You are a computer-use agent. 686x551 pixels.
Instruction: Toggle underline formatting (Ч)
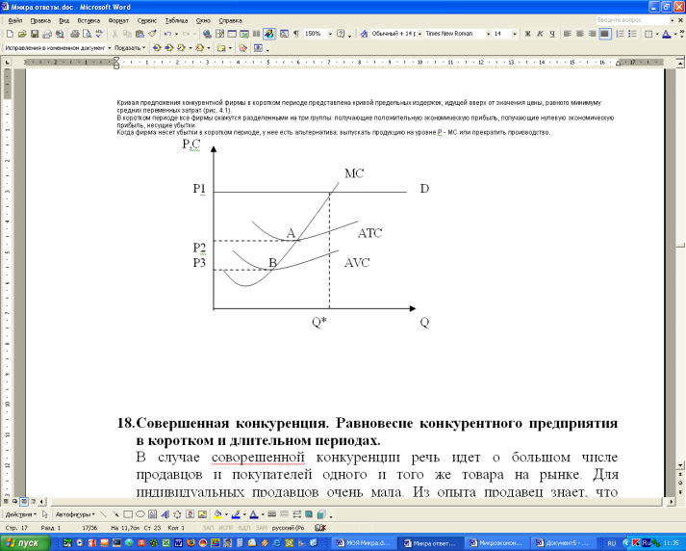pos(552,34)
